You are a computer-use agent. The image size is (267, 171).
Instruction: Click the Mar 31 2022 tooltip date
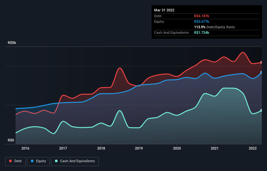[x=164, y=10]
